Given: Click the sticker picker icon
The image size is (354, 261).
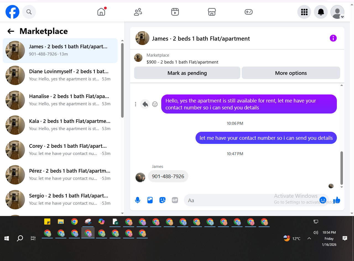Looking at the screenshot, I should tap(162, 200).
